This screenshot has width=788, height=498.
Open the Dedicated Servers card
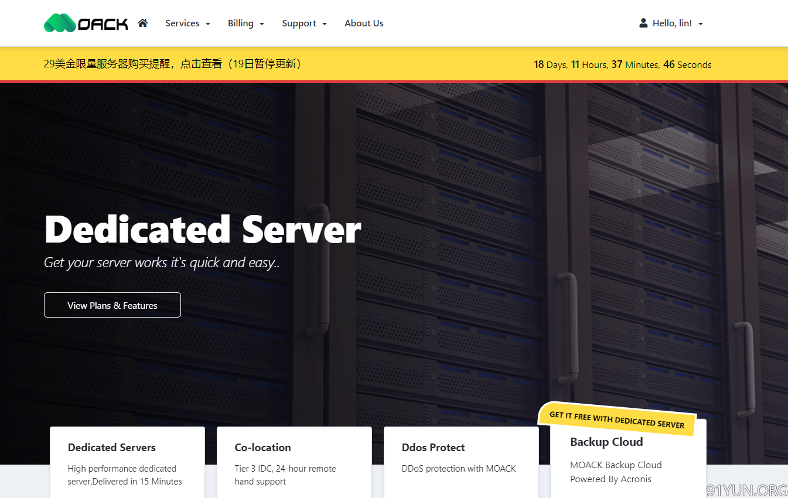(127, 462)
